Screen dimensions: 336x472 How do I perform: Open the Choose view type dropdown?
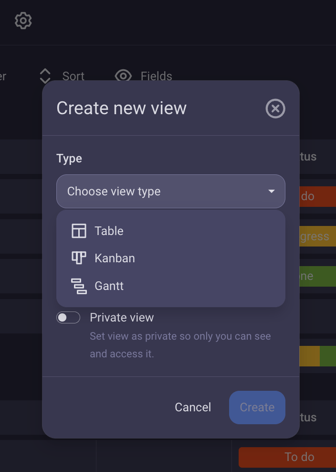click(171, 191)
